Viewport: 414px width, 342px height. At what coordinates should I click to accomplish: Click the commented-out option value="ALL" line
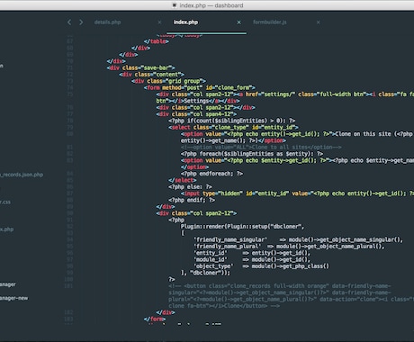(x=261, y=148)
